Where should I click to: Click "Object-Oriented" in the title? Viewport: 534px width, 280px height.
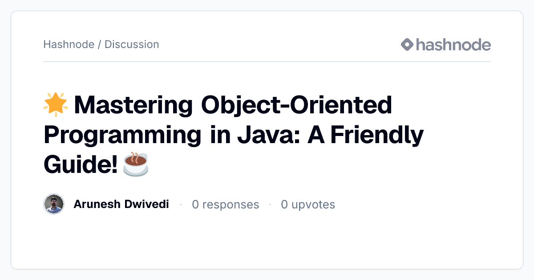[297, 105]
